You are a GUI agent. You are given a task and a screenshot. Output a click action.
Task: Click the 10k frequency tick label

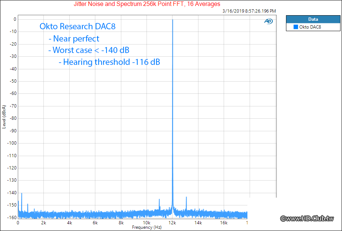[x=147, y=223]
